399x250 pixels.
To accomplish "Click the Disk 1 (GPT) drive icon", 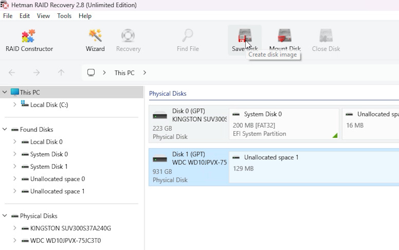I will 160,159.
